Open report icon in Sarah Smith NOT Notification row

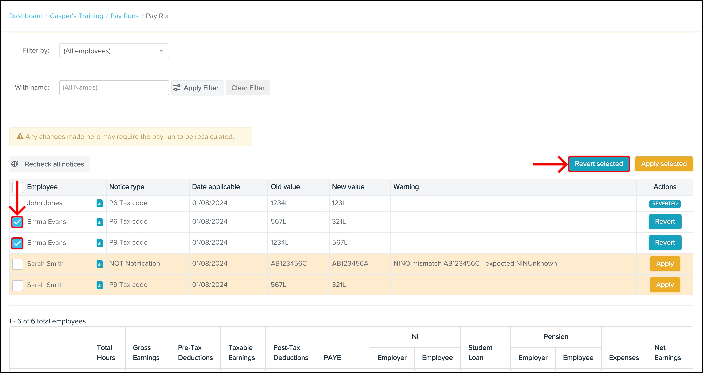[x=100, y=264]
